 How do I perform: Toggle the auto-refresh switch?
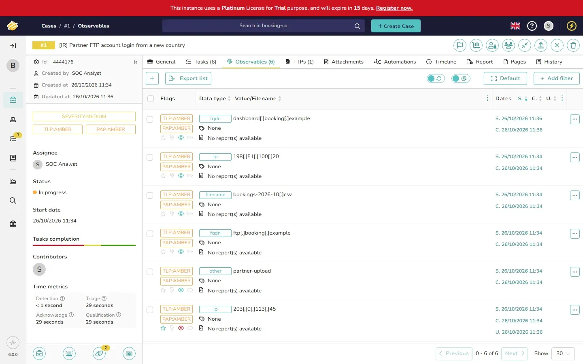tap(436, 78)
